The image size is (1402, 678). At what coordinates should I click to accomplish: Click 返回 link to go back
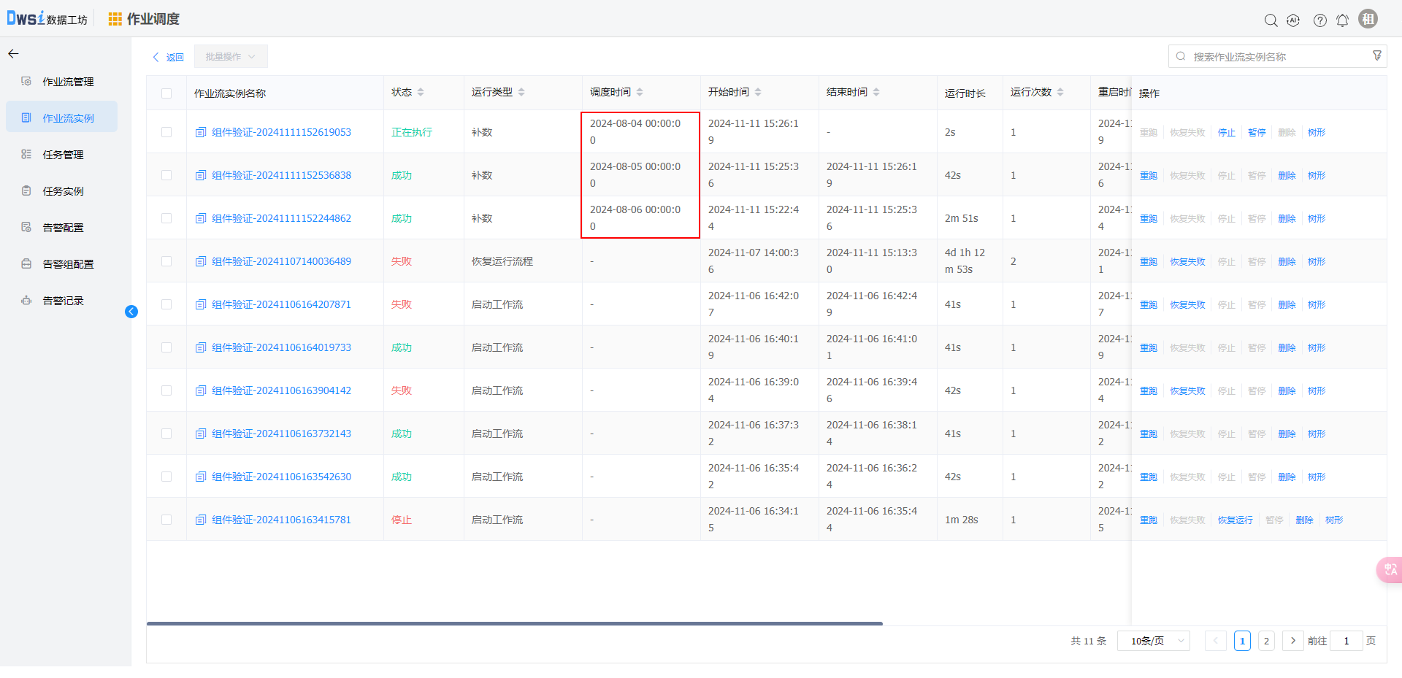pos(169,57)
